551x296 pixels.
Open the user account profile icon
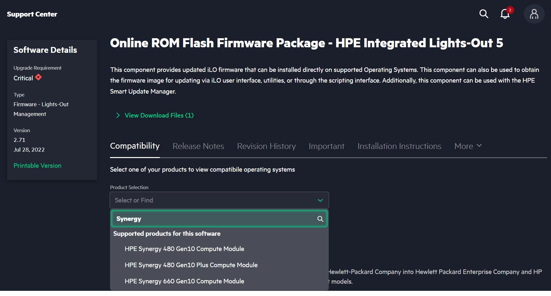tap(534, 14)
